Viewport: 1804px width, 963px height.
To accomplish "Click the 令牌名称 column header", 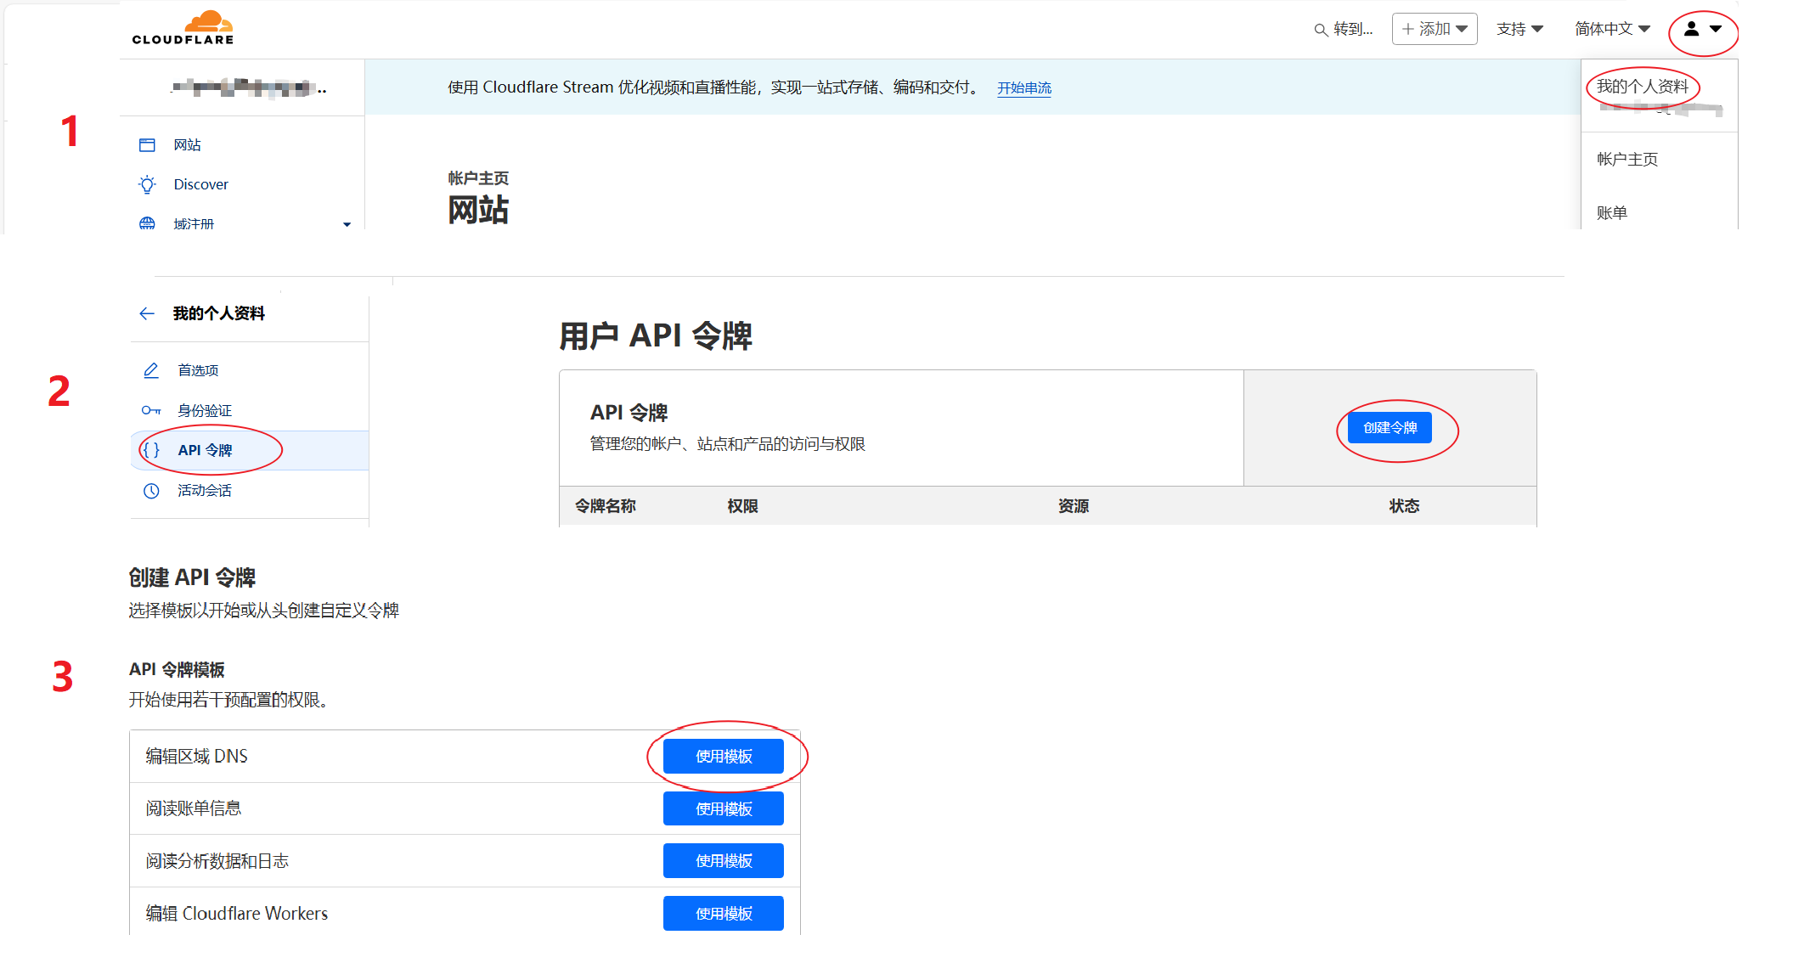I will [x=606, y=506].
